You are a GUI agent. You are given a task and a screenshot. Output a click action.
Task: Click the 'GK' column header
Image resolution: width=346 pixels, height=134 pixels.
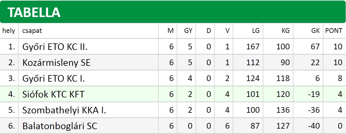(x=315, y=31)
